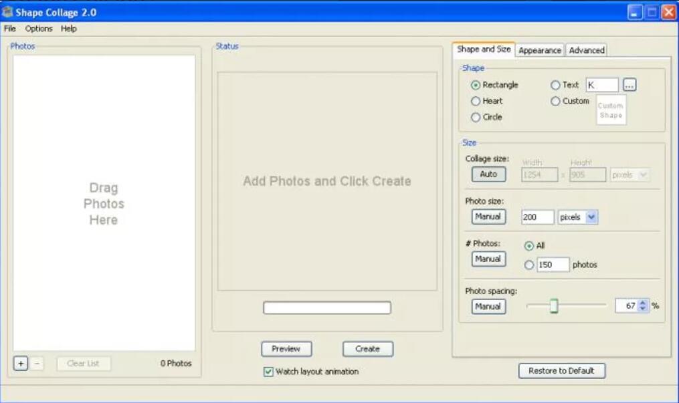The height and width of the screenshot is (403, 679).
Task: Toggle the collage size Auto button
Action: pyautogui.click(x=488, y=174)
